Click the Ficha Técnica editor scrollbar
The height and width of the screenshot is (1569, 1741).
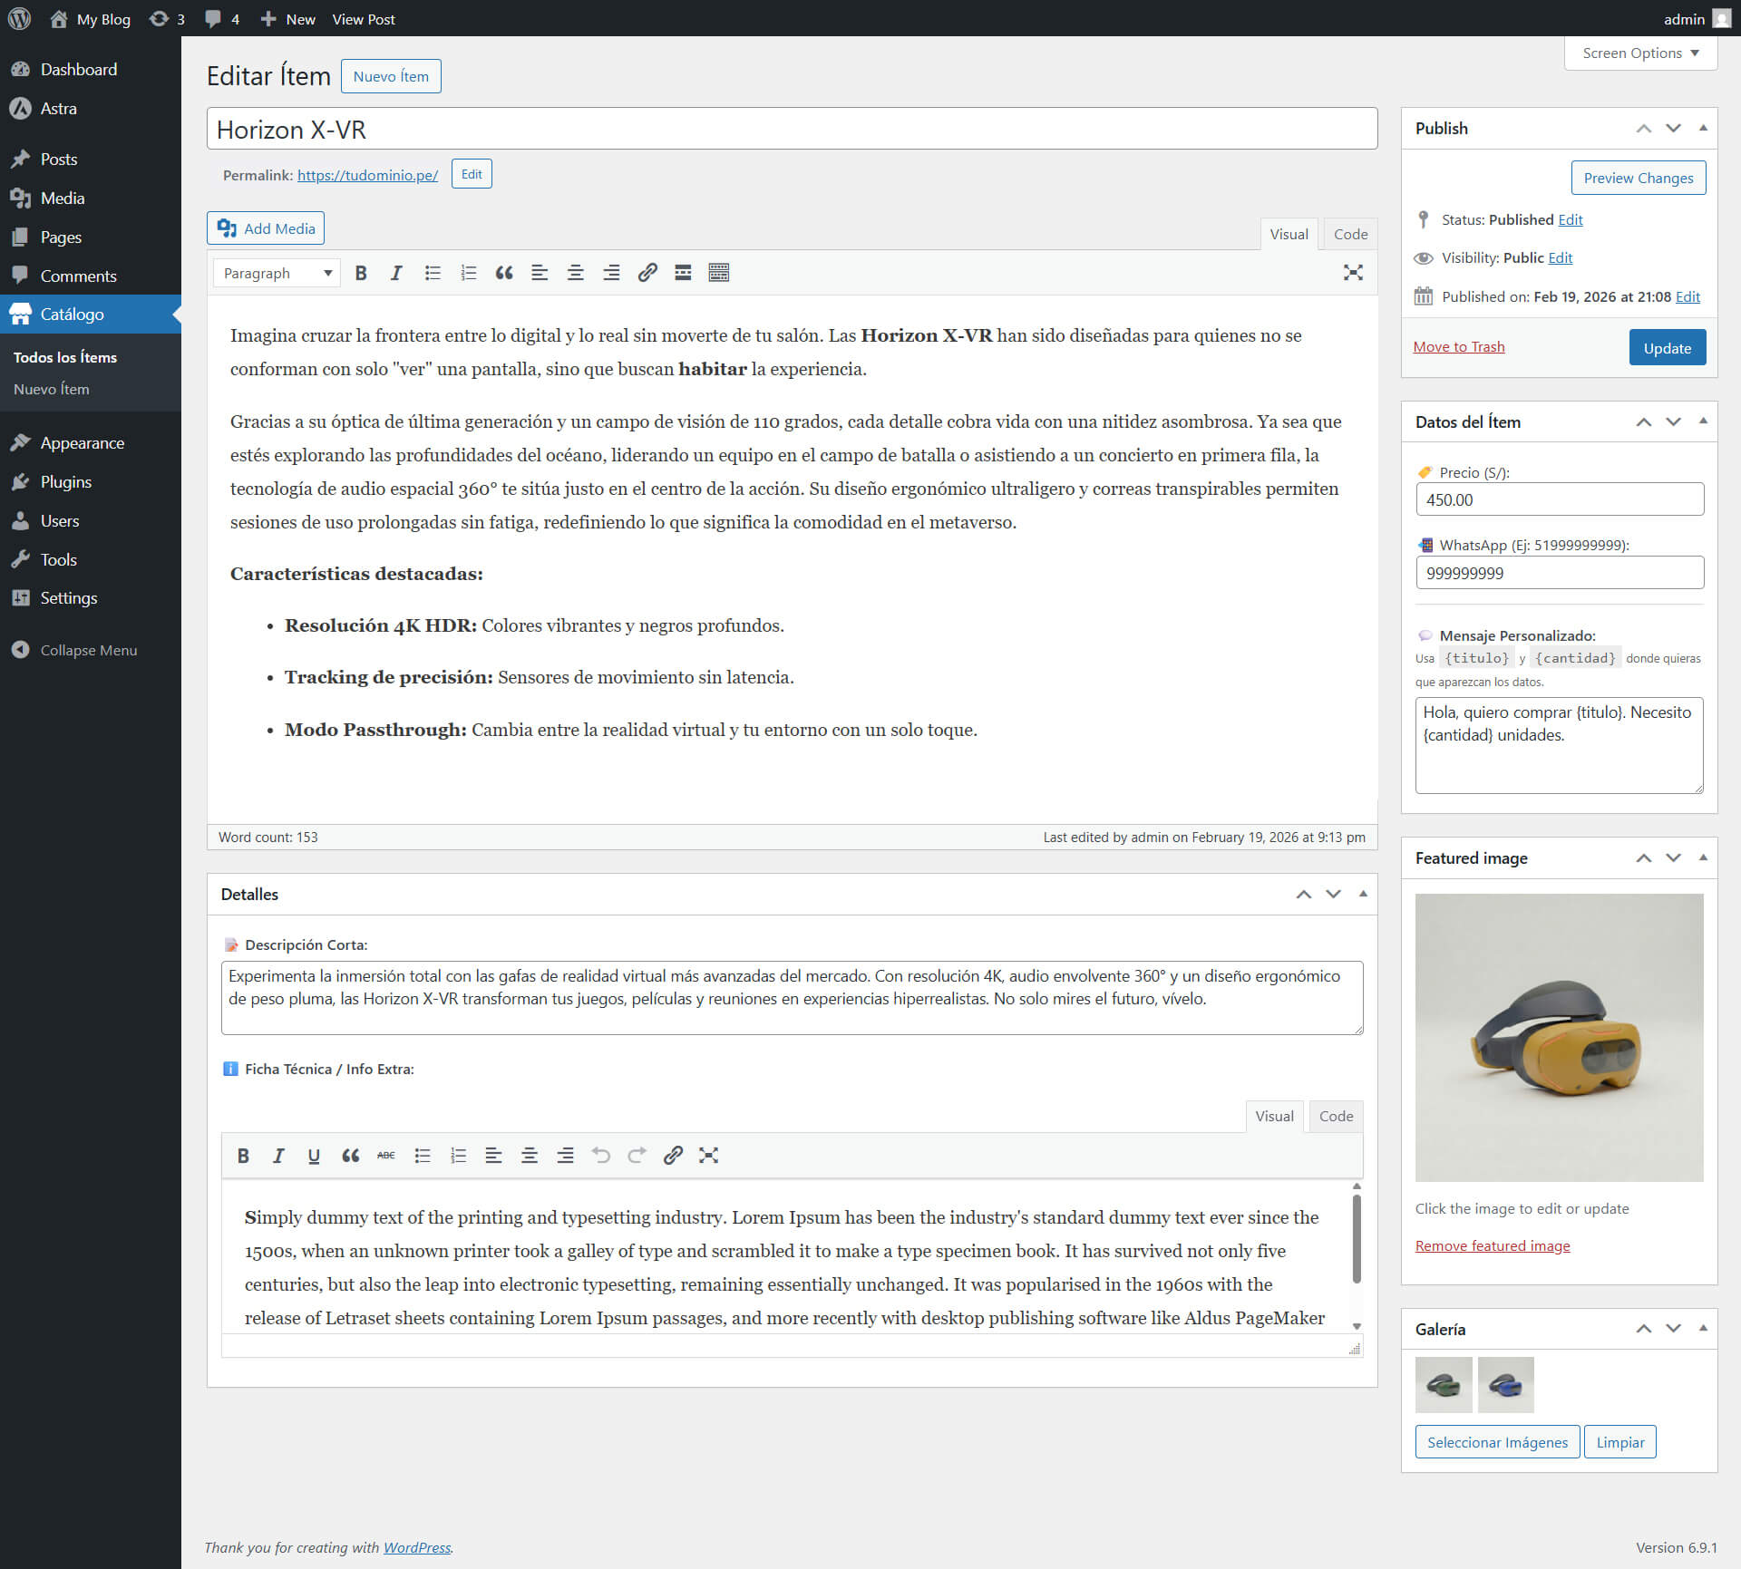tap(1357, 1237)
